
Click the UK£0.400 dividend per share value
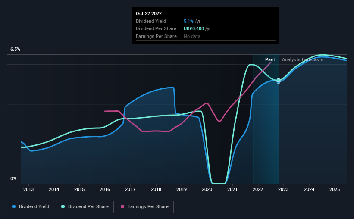194,29
